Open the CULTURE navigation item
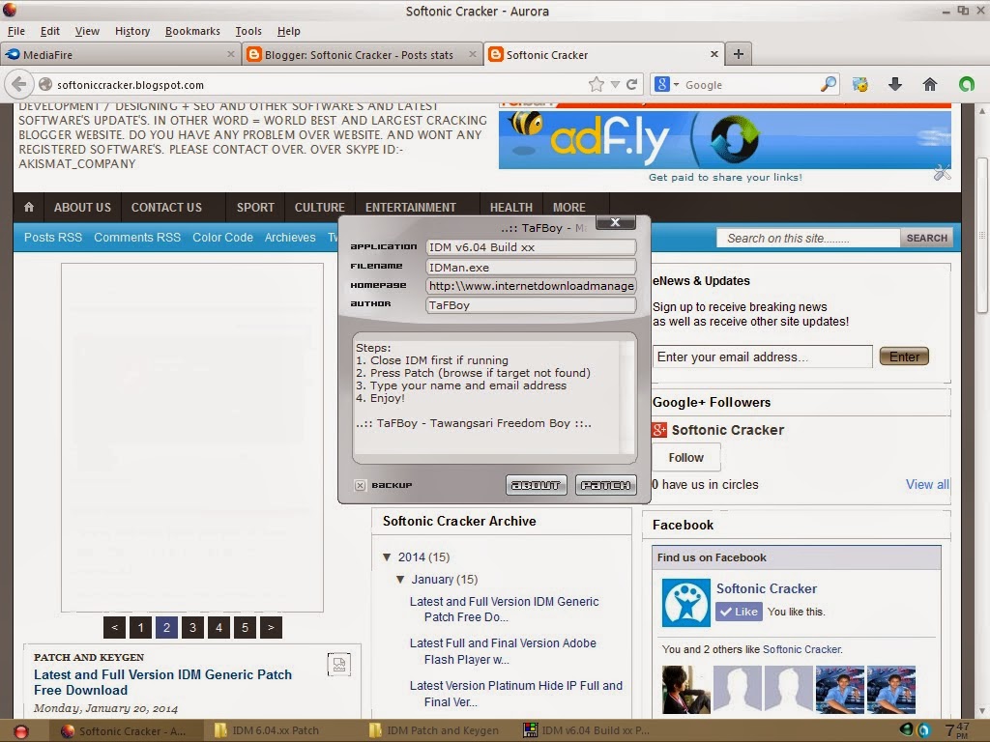 click(319, 207)
